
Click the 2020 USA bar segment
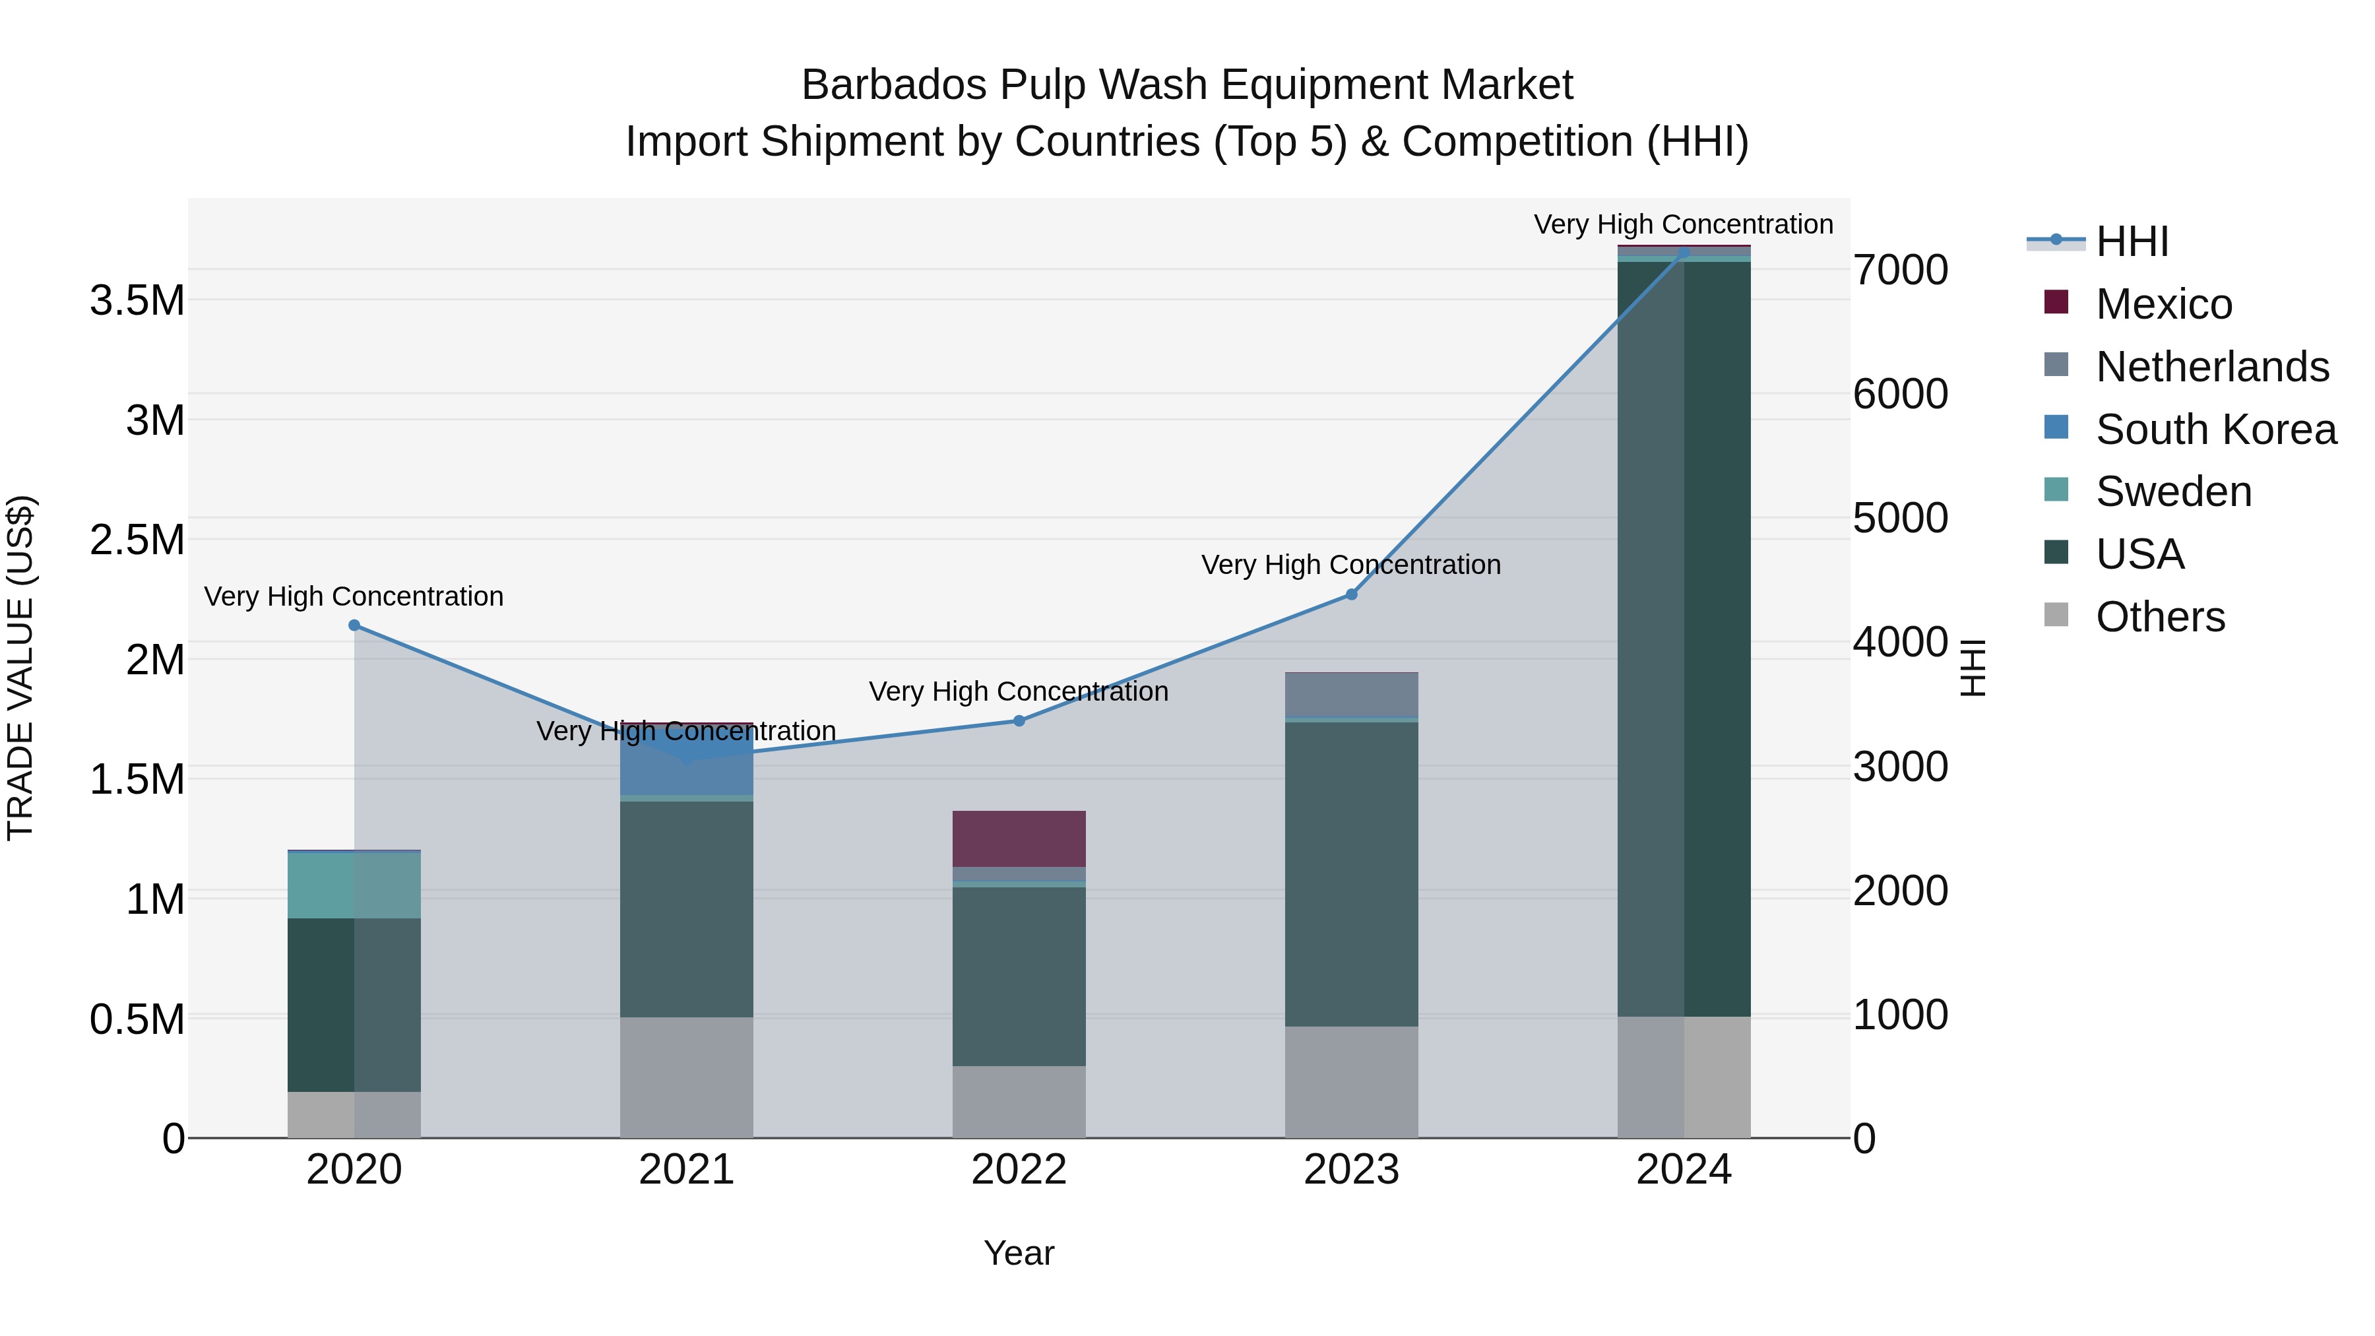point(354,1005)
